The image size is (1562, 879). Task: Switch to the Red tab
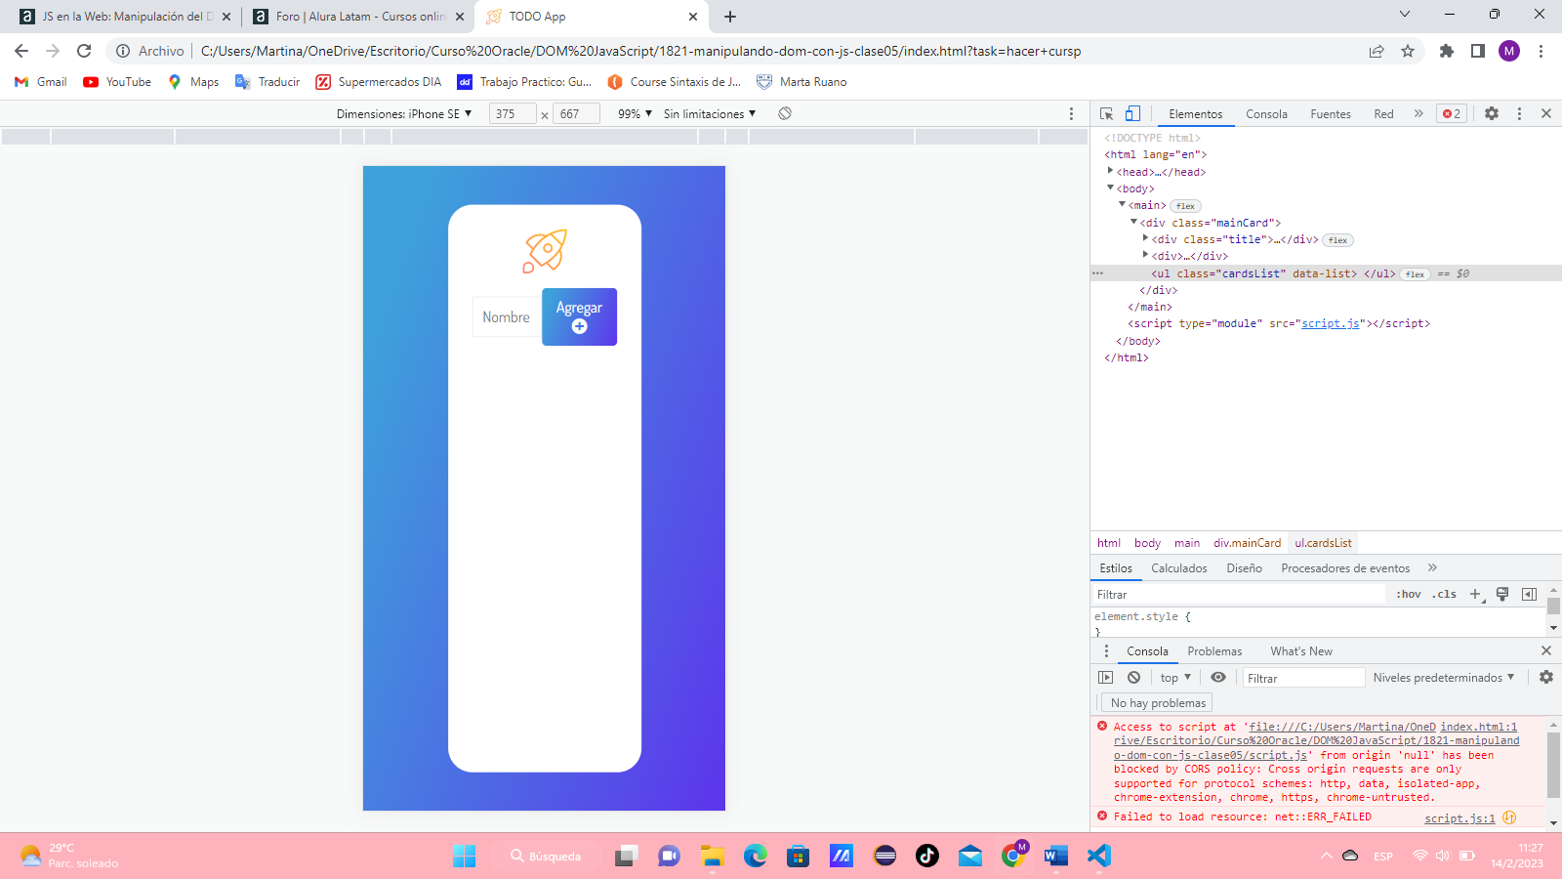tap(1383, 114)
